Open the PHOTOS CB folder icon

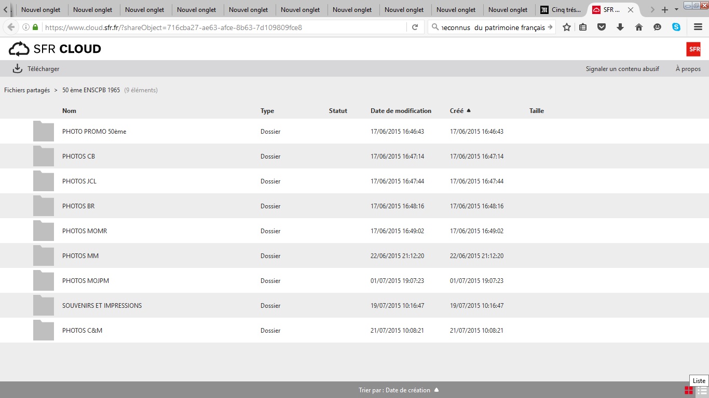click(44, 156)
